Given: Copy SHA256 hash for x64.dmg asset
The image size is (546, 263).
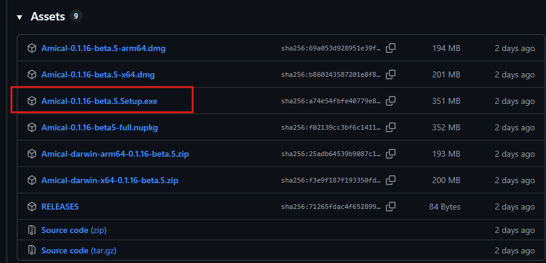Looking at the screenshot, I should pyautogui.click(x=391, y=74).
